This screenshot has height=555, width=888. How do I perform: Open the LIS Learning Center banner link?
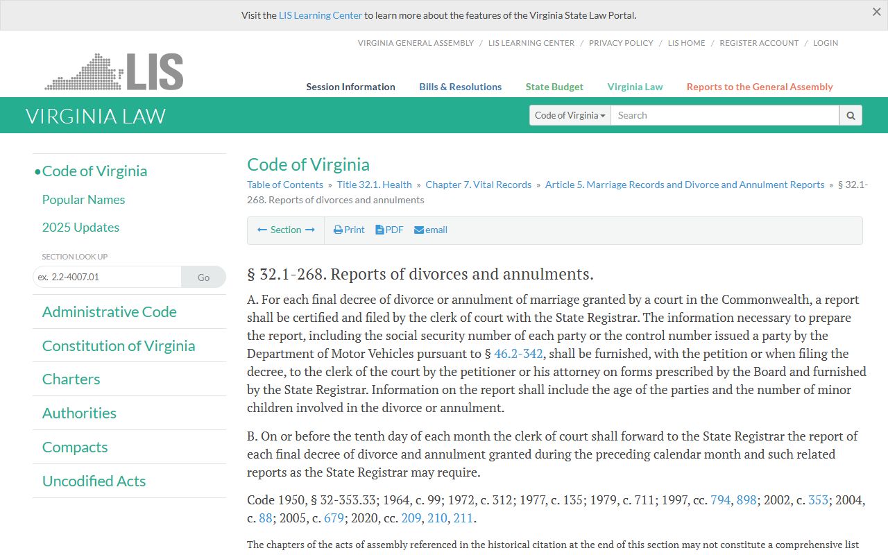[321, 15]
